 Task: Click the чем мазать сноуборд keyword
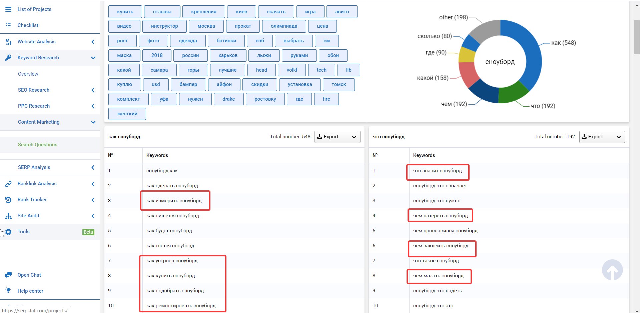pyautogui.click(x=438, y=276)
